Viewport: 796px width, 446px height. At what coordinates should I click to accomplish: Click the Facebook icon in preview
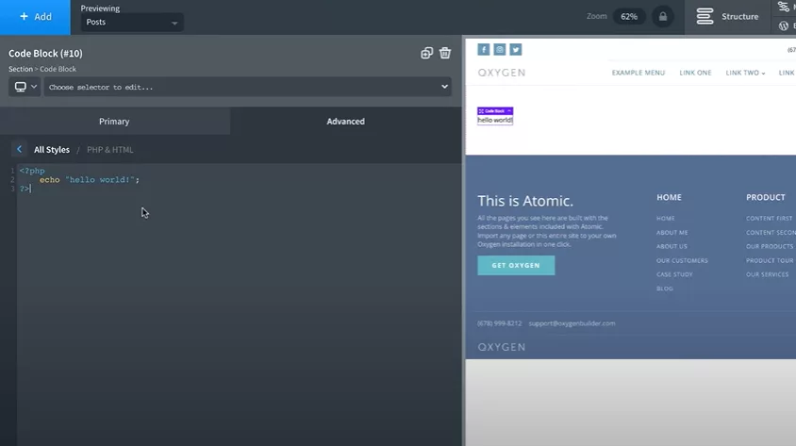click(x=483, y=49)
